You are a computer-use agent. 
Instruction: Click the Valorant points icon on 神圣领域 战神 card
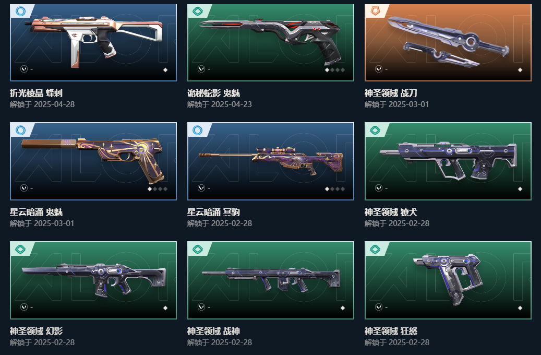[201, 307]
